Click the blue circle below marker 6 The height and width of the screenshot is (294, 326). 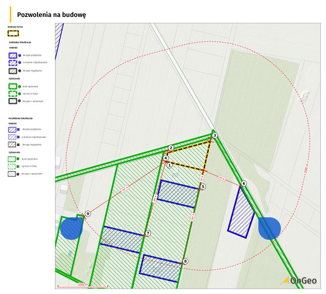(270, 228)
